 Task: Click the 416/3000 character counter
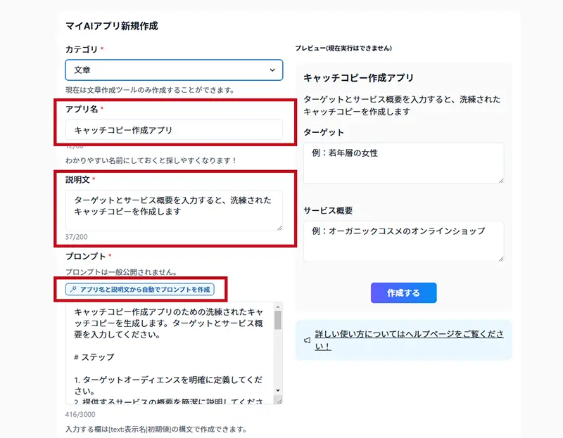point(80,414)
